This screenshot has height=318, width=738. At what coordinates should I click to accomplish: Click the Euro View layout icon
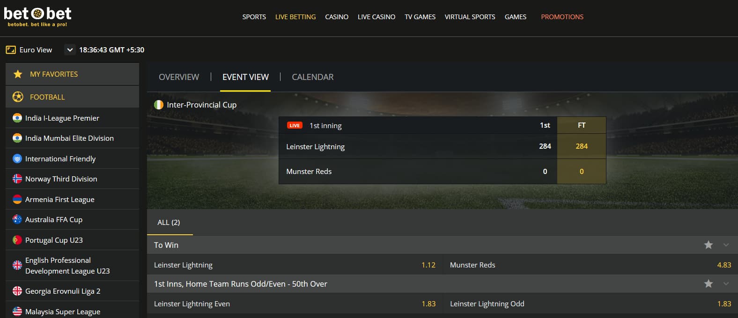click(11, 50)
